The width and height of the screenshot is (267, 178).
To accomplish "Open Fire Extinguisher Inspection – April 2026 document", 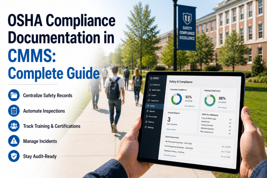I will [x=179, y=147].
